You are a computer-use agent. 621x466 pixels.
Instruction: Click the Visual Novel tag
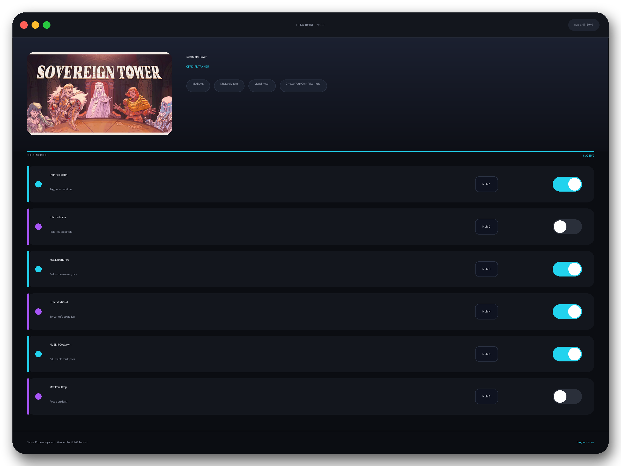point(262,85)
